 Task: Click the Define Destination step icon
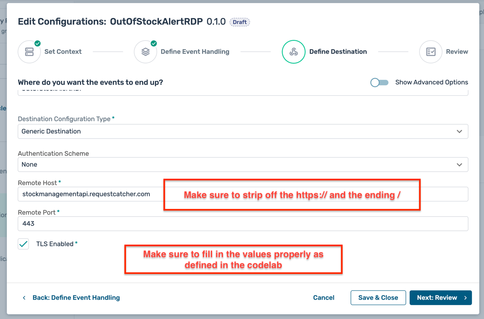(293, 52)
